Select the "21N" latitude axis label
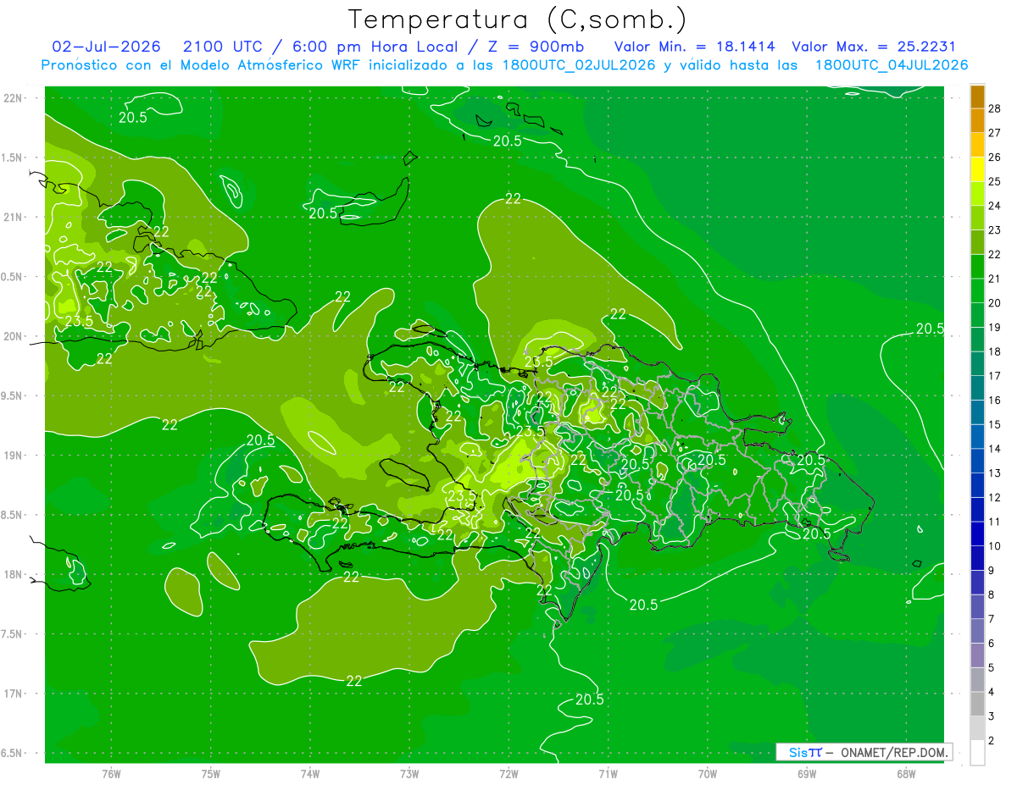 point(13,217)
